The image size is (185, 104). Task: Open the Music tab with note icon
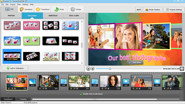click(x=59, y=9)
